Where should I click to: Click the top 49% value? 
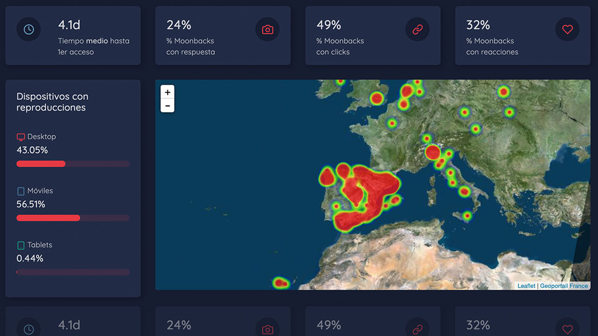pyautogui.click(x=328, y=25)
